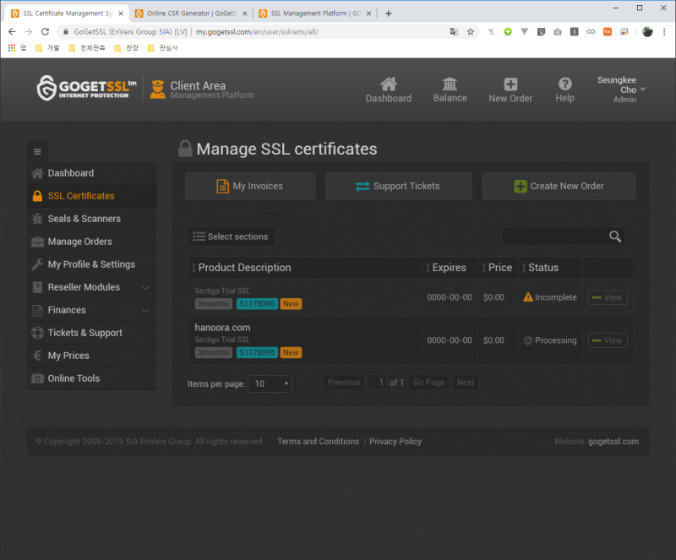Select SSL Certificates in the sidebar
Viewport: 676px width, 560px height.
coord(92,196)
